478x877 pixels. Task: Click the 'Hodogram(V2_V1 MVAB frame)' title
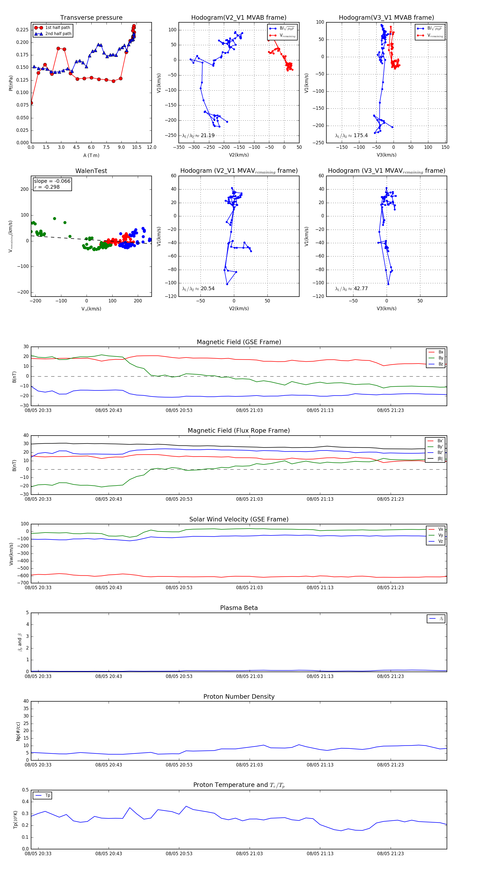(x=239, y=17)
